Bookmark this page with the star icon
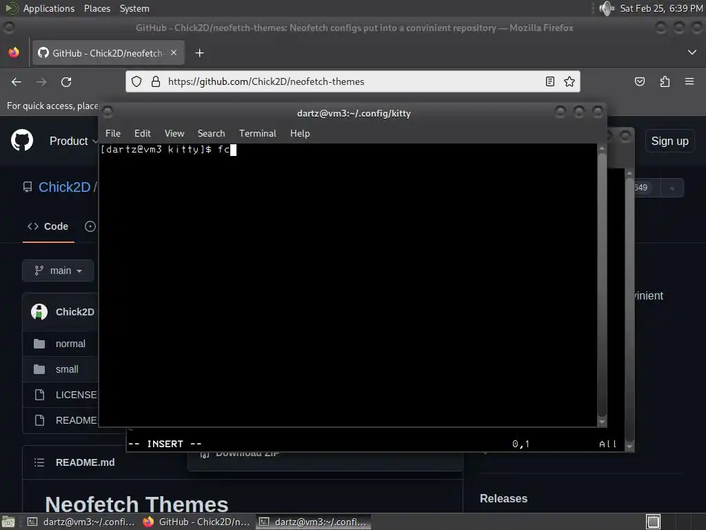 tap(569, 81)
